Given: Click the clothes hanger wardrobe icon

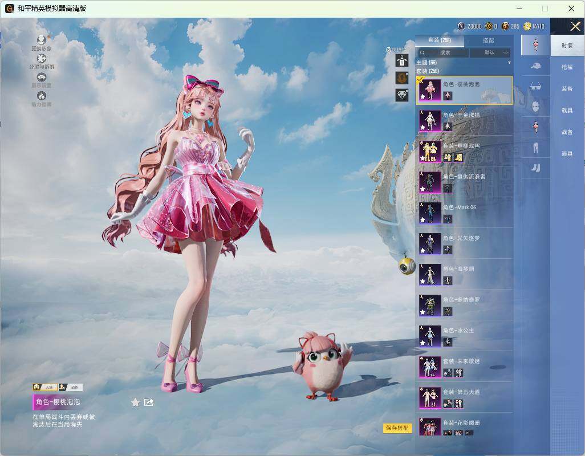Looking at the screenshot, I should 402,60.
